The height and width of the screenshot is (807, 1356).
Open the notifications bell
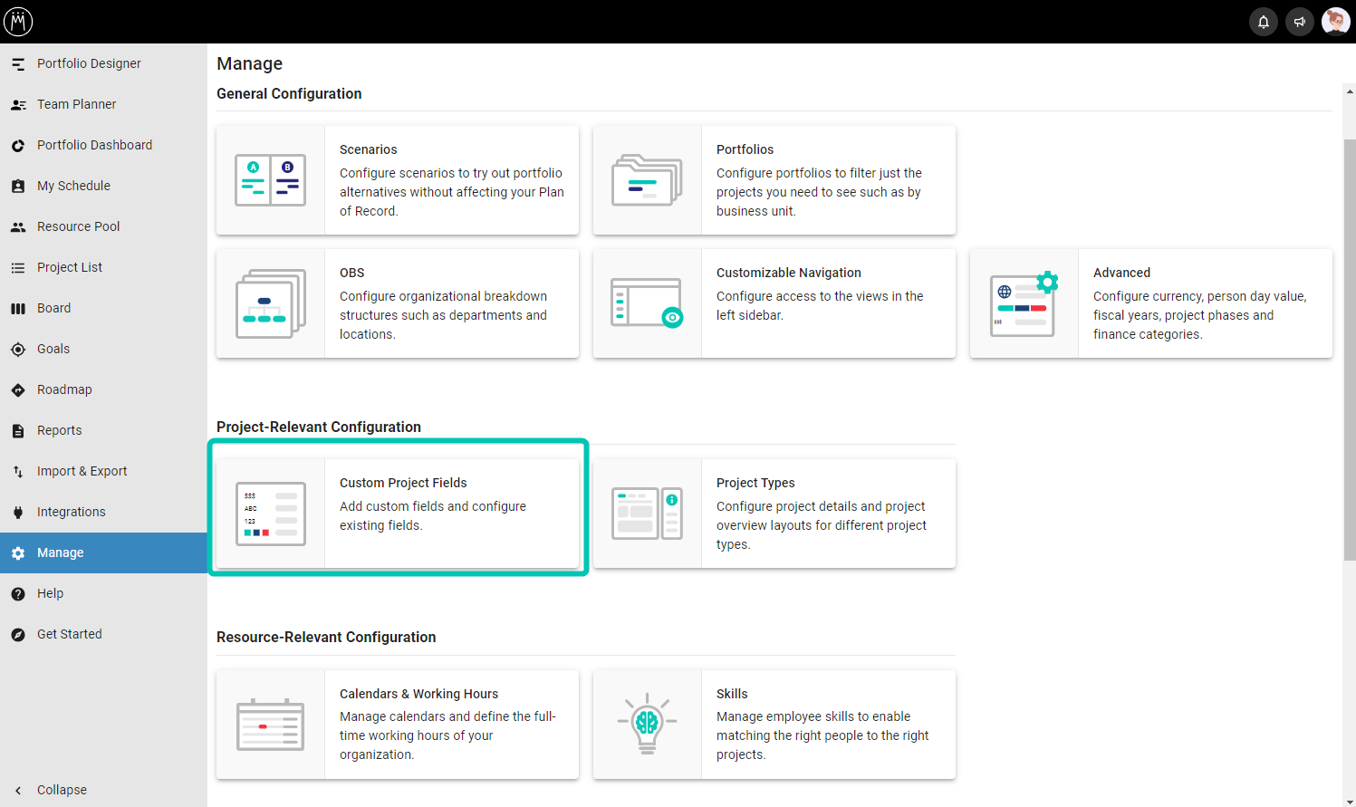point(1264,22)
